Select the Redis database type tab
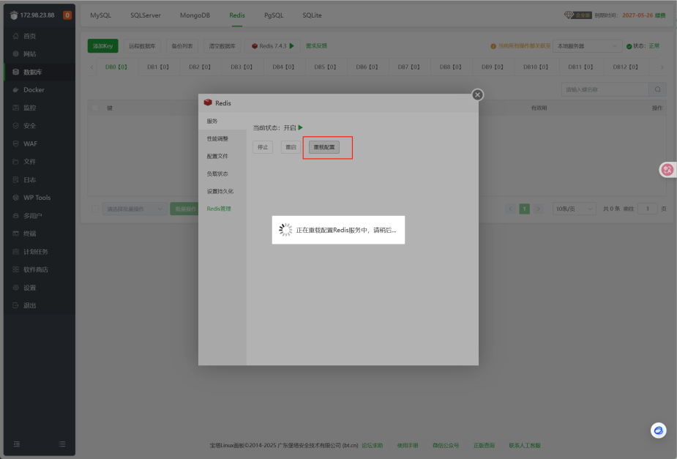The image size is (677, 459). (237, 15)
